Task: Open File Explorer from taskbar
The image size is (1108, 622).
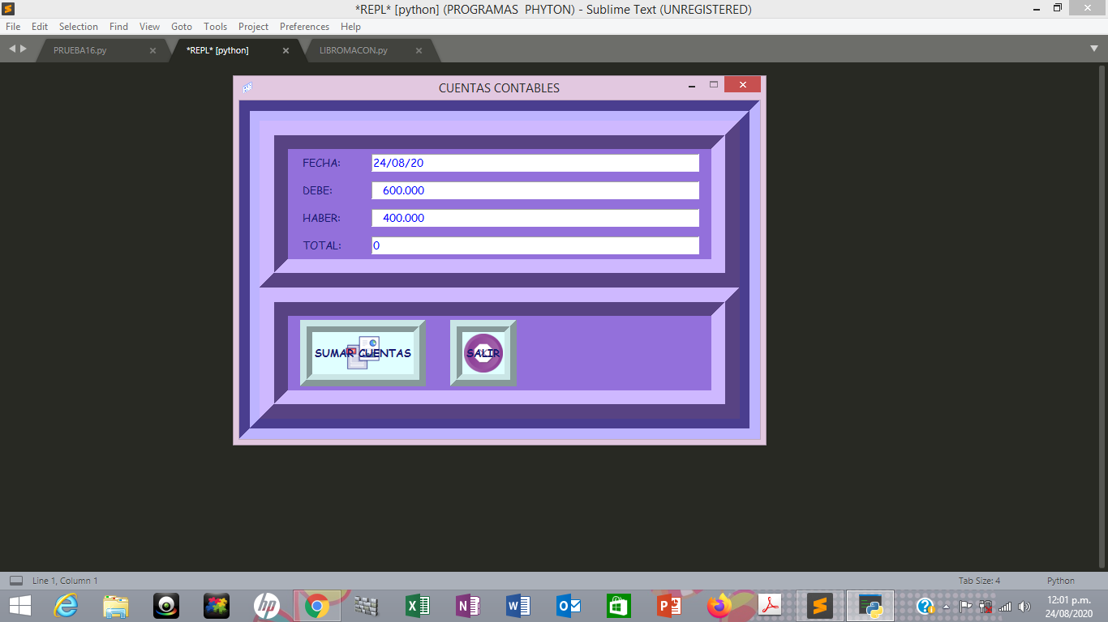Action: (116, 606)
